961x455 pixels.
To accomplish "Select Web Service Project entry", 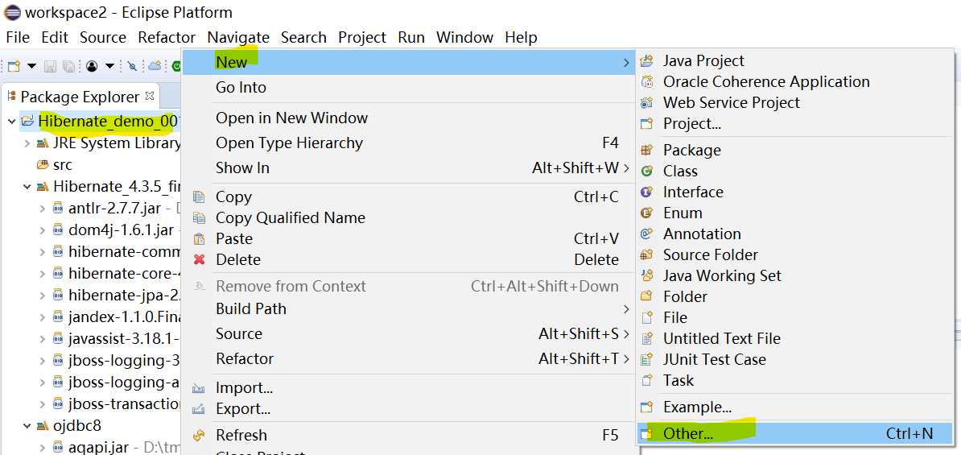I will pos(794,102).
